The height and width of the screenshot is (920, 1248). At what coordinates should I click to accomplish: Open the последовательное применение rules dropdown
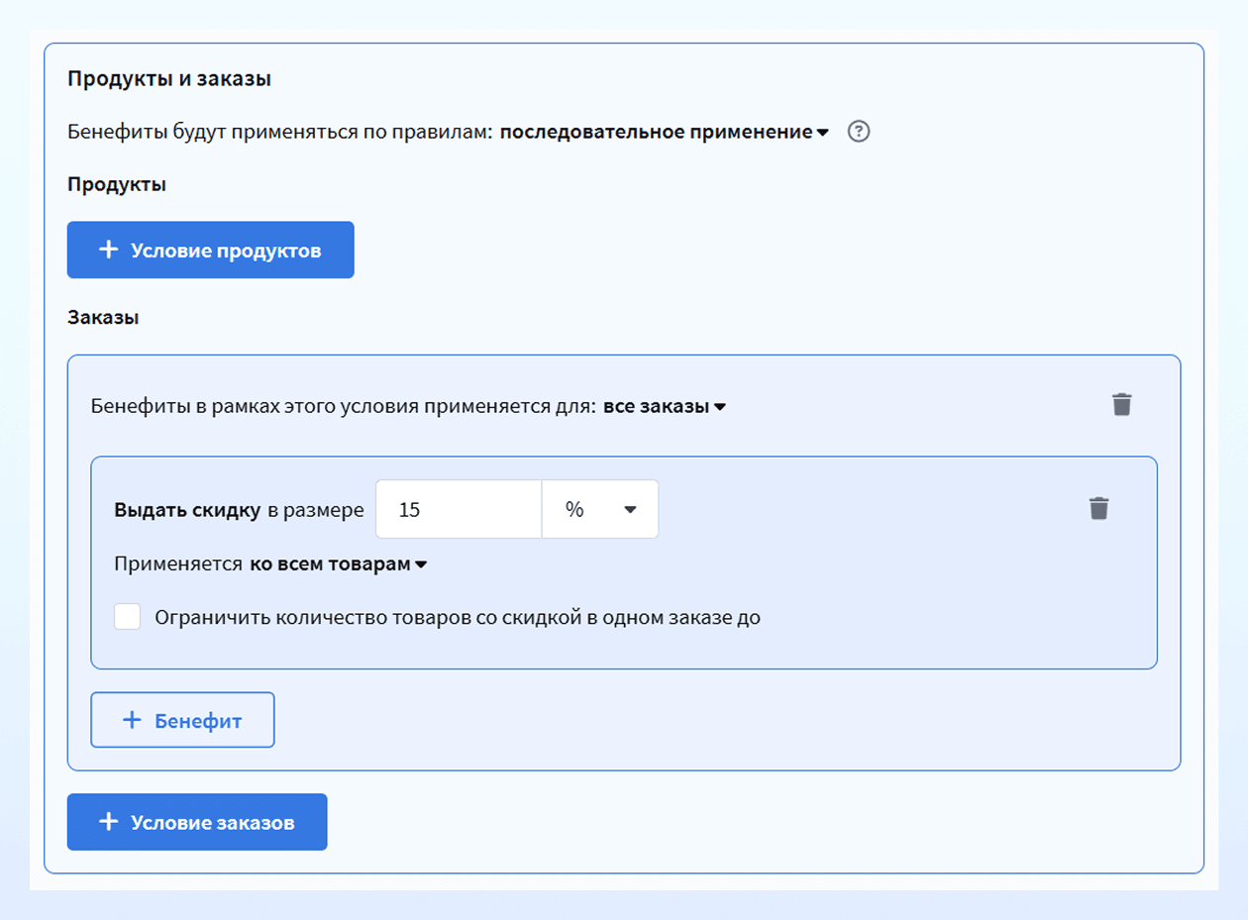(664, 132)
